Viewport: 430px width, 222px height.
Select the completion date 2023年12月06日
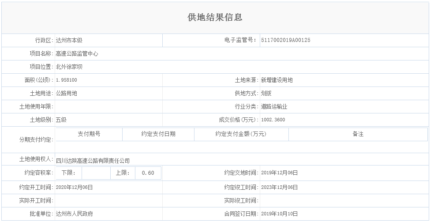280,187
